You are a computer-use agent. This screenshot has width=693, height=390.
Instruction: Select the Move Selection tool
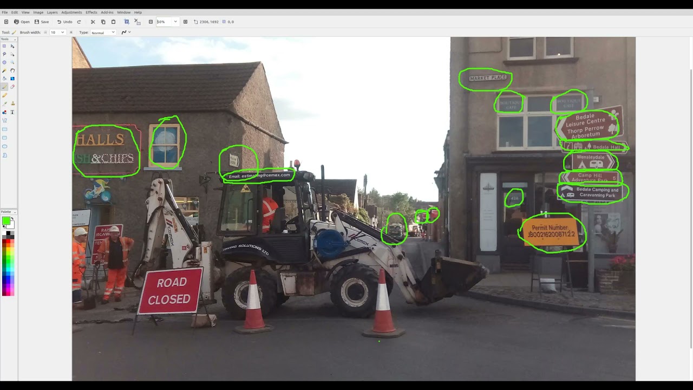coord(12,54)
